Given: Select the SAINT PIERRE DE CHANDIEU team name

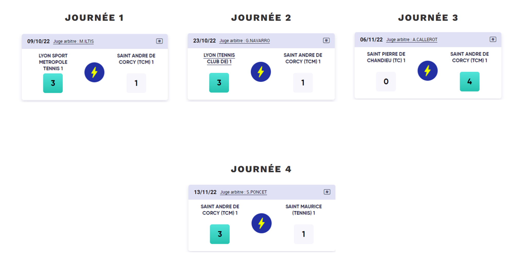Looking at the screenshot, I should [x=386, y=57].
